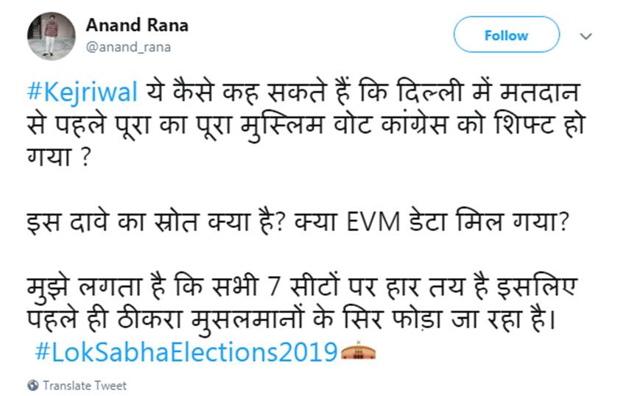The height and width of the screenshot is (396, 626).
Task: Click the parliament building emoji icon
Action: 359,351
